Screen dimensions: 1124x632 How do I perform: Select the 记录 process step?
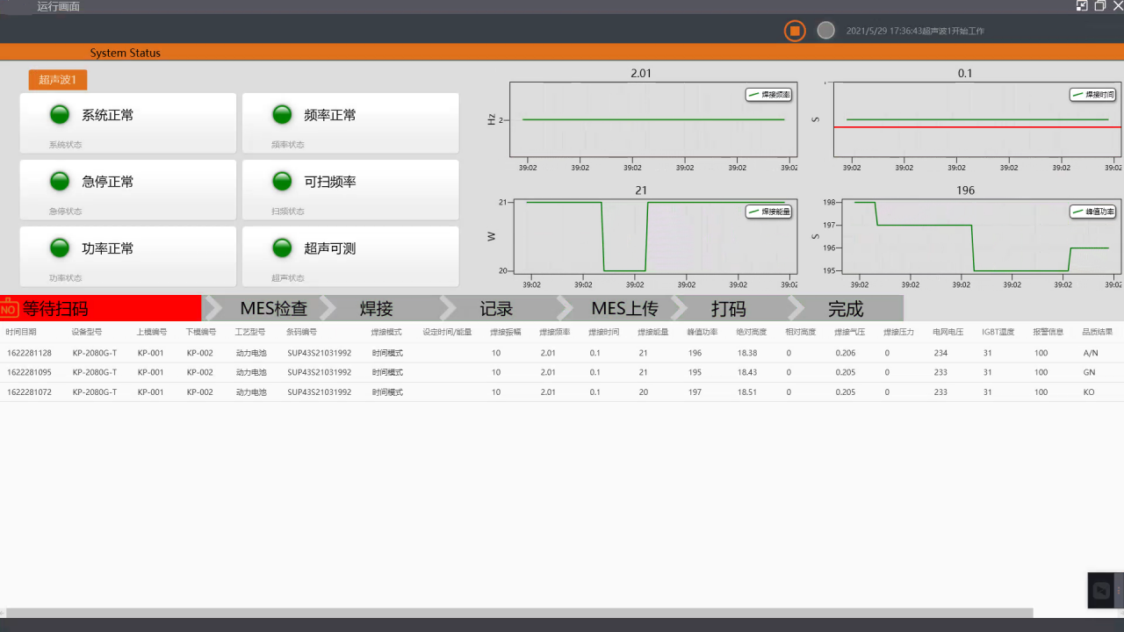[x=496, y=308]
